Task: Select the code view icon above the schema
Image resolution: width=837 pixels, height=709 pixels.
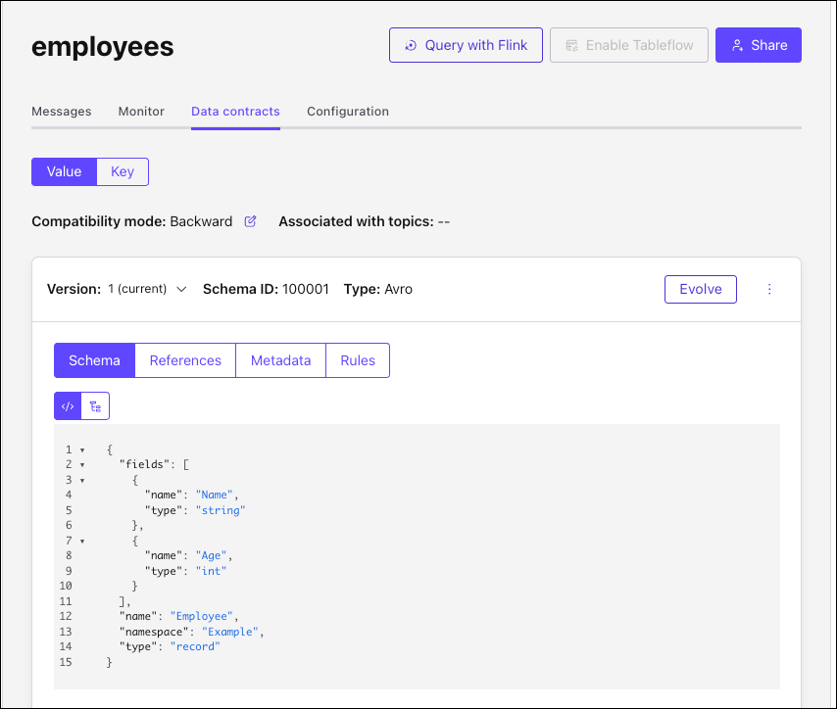Action: pos(68,405)
